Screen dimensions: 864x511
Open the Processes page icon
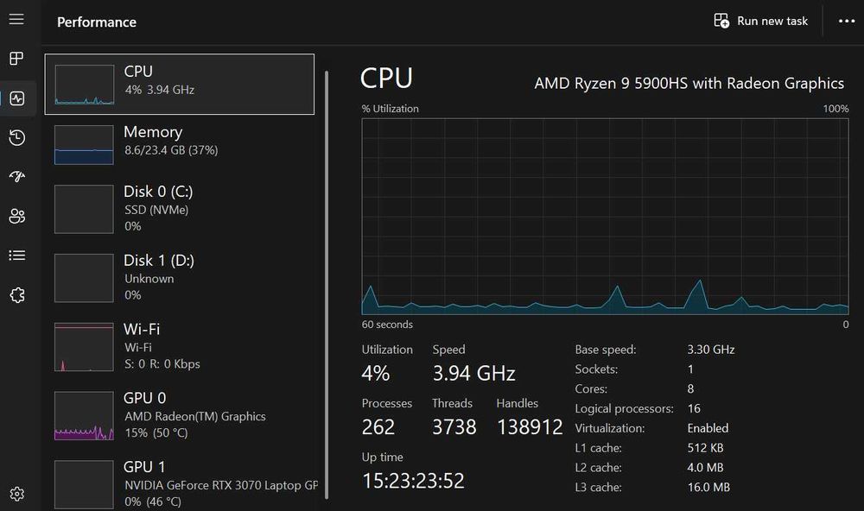click(x=16, y=59)
